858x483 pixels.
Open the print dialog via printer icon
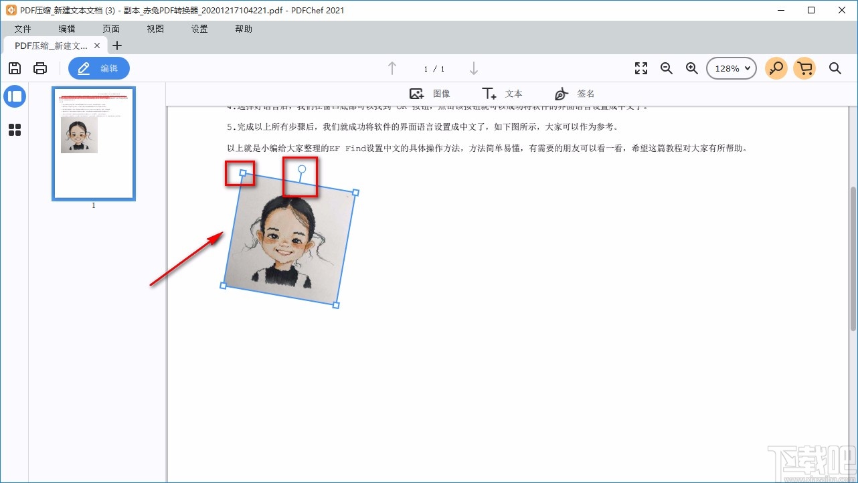pos(39,68)
